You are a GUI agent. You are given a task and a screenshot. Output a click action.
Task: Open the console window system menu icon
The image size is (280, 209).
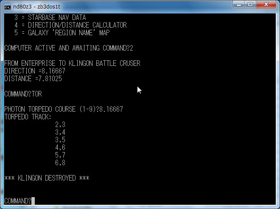click(x=8, y=7)
